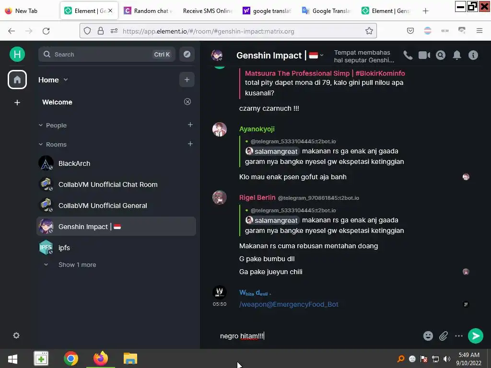The height and width of the screenshot is (368, 491).
Task: Launch Chrome from the taskbar
Action: click(71, 358)
